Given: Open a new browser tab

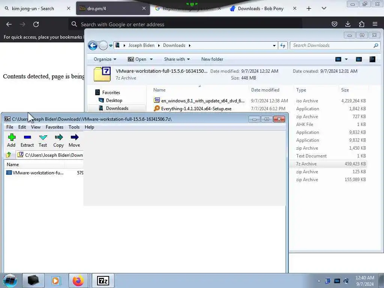Looking at the screenshot, I should click(309, 9).
